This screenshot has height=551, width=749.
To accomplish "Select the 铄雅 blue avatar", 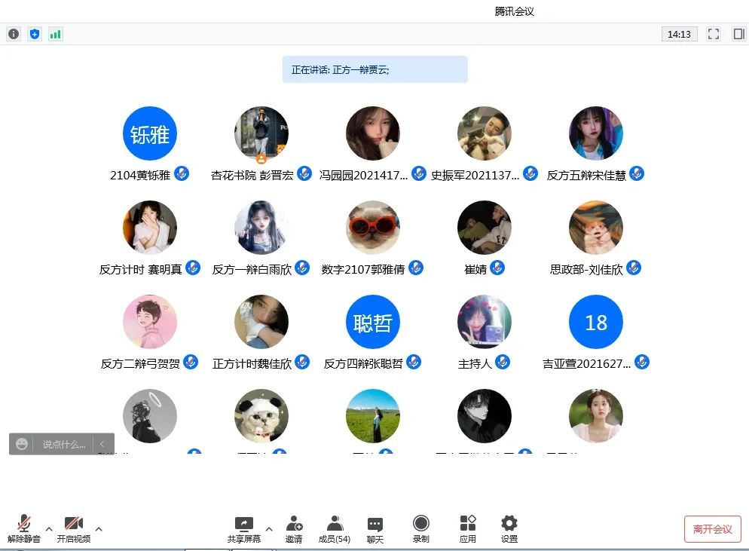I will [150, 133].
